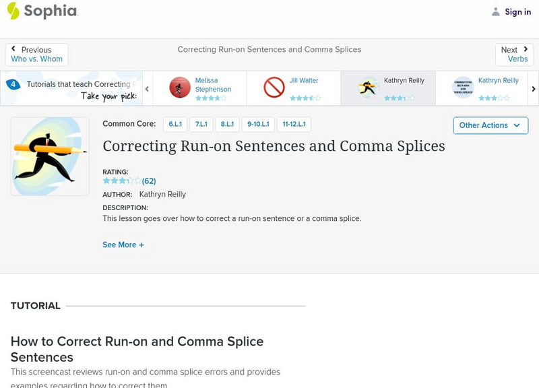Select Jill Walter's red prohibition avatar
539x388 pixels.
(x=274, y=88)
